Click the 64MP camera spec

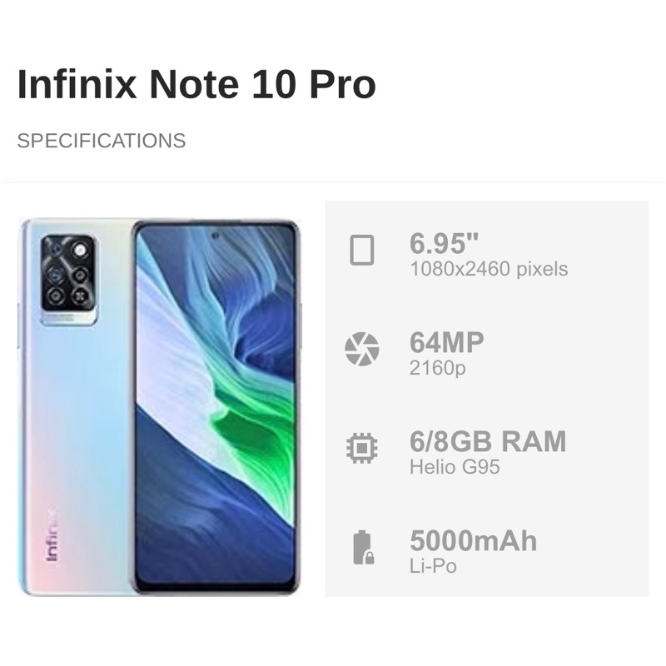[x=447, y=342]
